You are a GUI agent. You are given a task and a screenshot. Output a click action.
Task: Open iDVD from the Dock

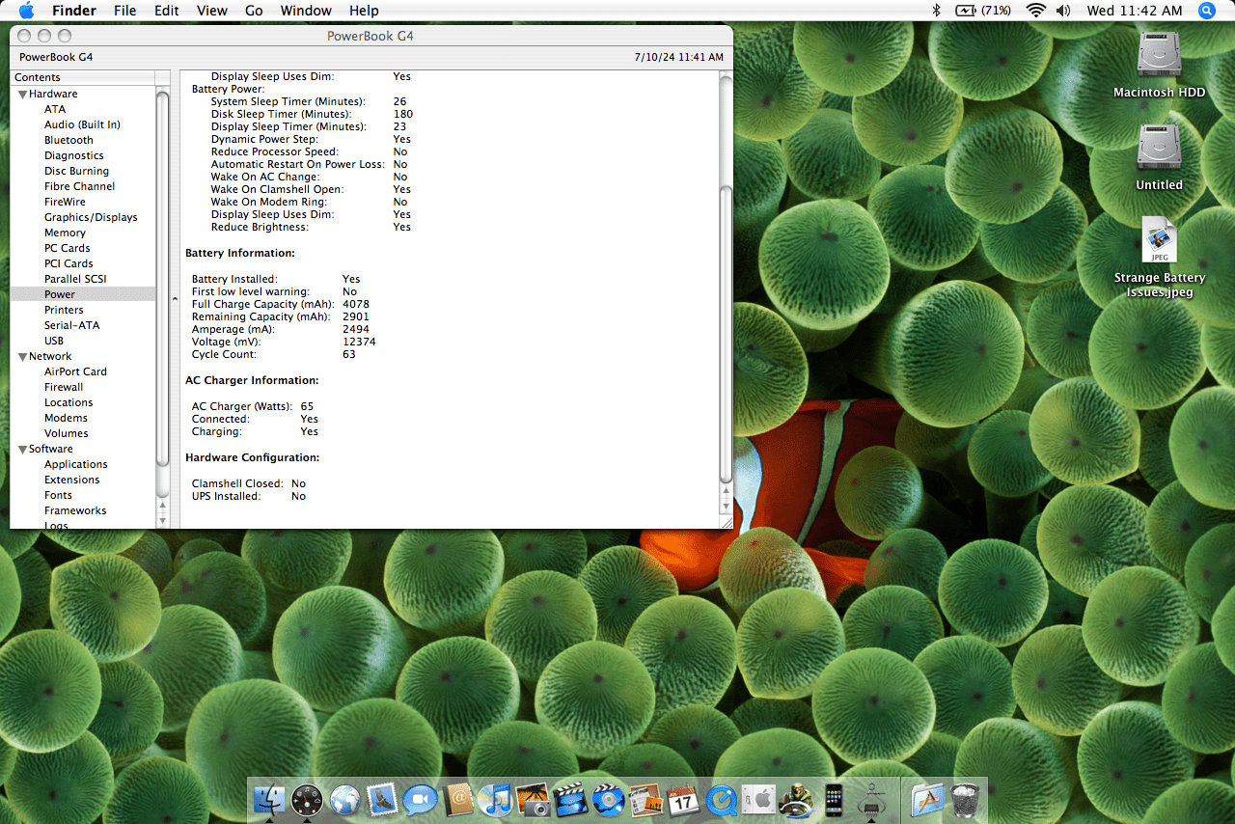click(x=608, y=799)
